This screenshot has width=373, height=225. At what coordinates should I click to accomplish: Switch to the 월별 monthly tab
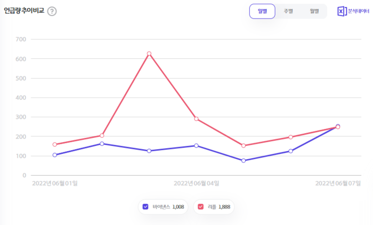pos(313,11)
